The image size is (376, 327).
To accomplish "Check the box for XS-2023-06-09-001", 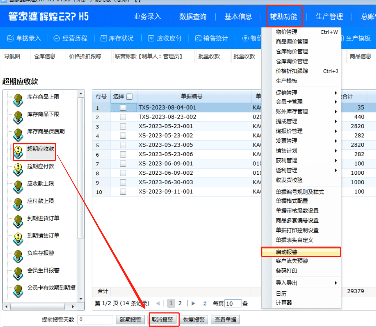I will (123, 164).
